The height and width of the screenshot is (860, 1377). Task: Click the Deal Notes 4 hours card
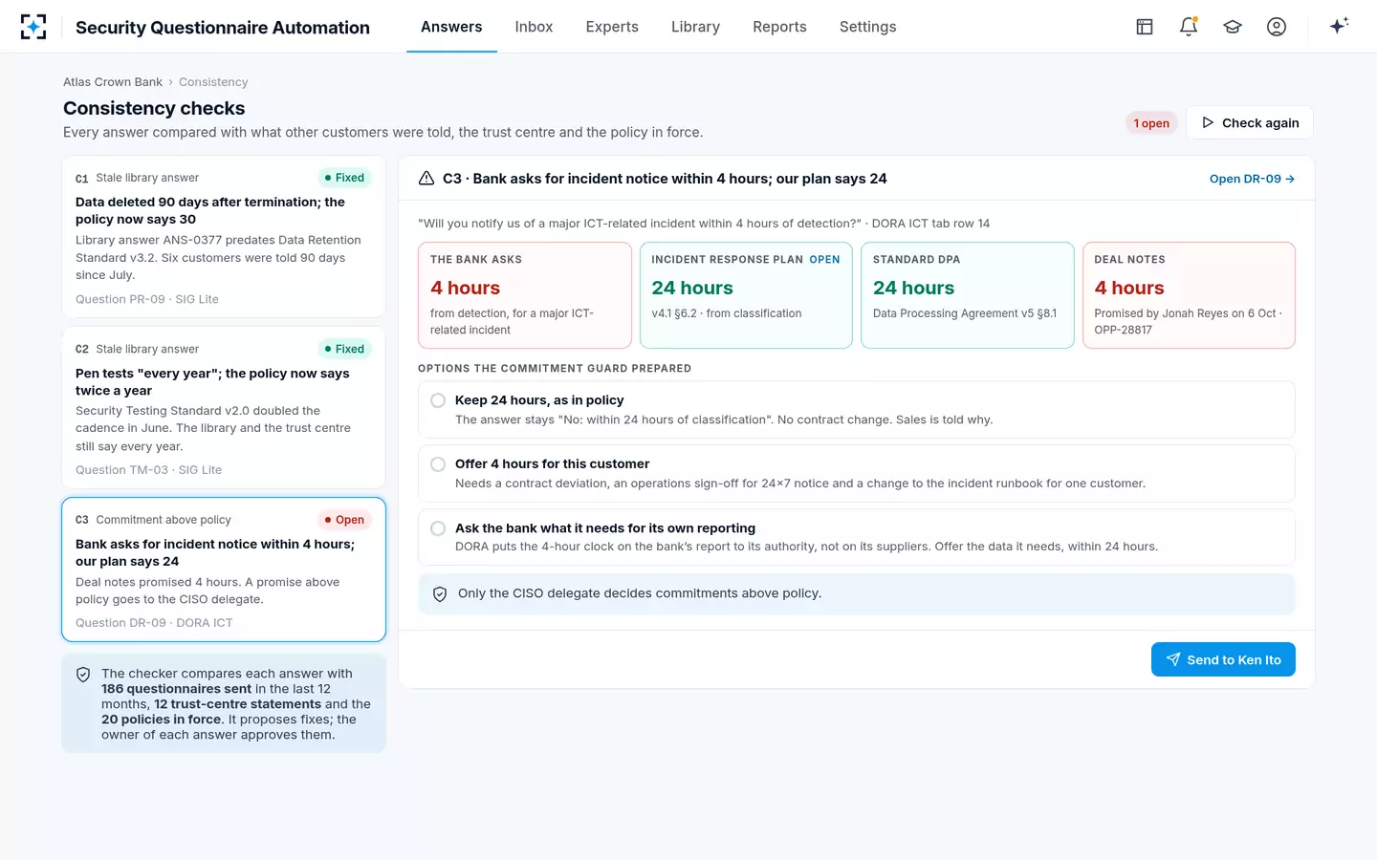[1189, 295]
